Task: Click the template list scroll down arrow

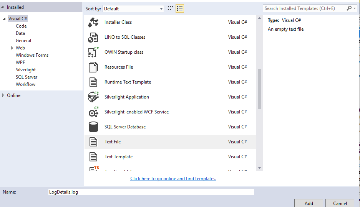Action: click(259, 168)
